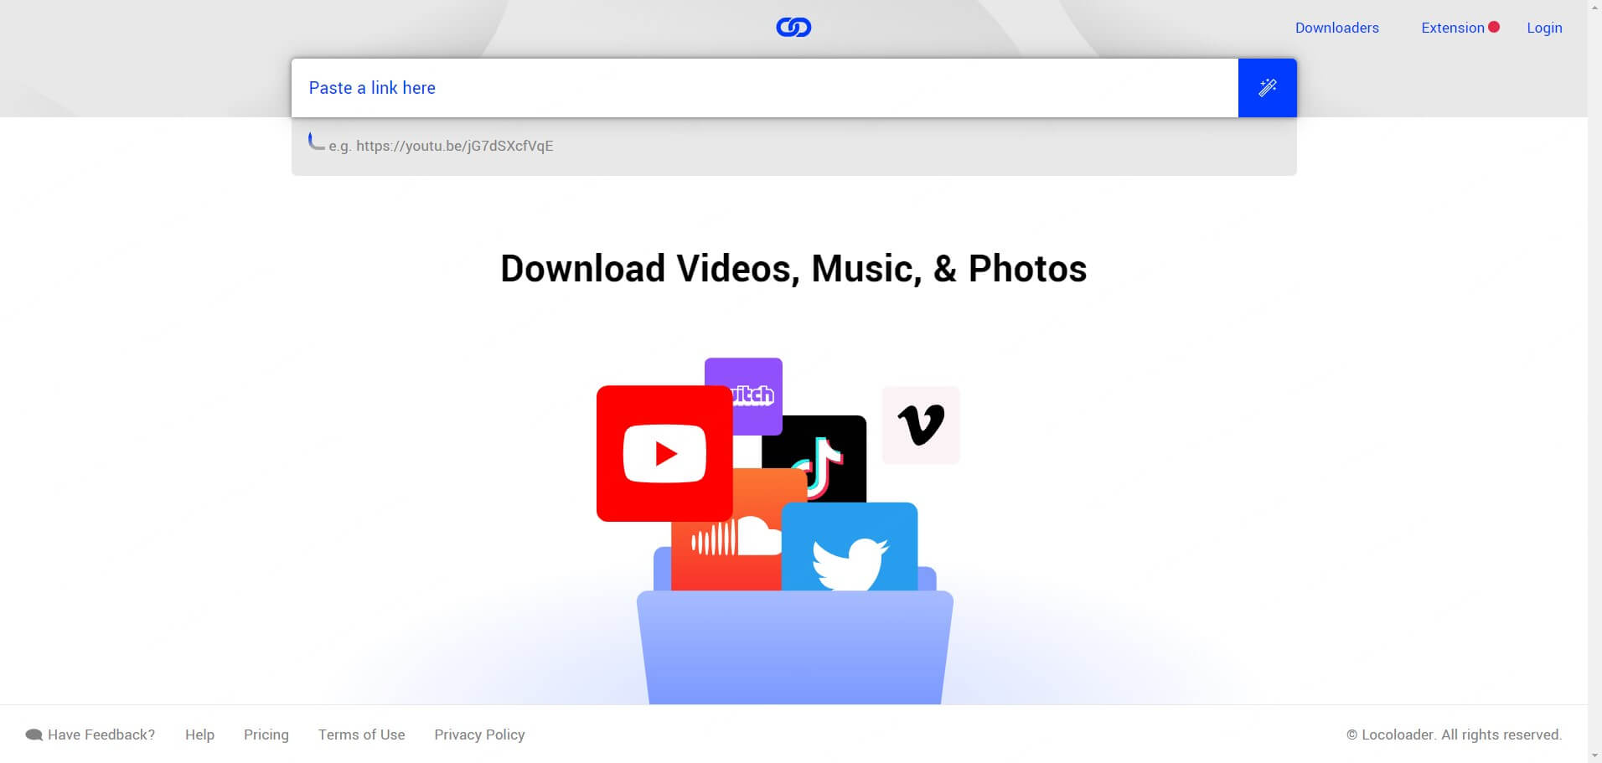Click the example youtu.be link text
This screenshot has height=763, width=1602.
[454, 146]
